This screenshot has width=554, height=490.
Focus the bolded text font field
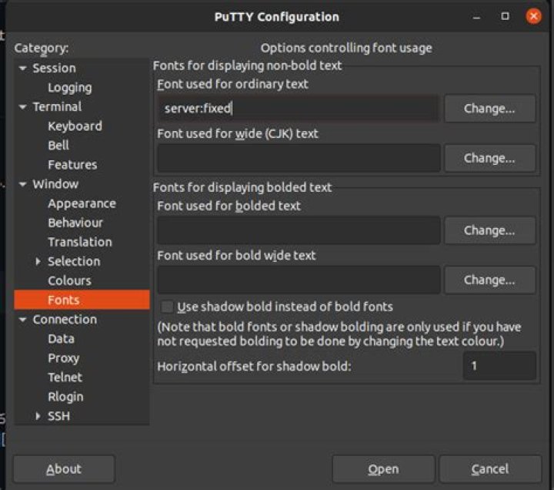pyautogui.click(x=299, y=230)
